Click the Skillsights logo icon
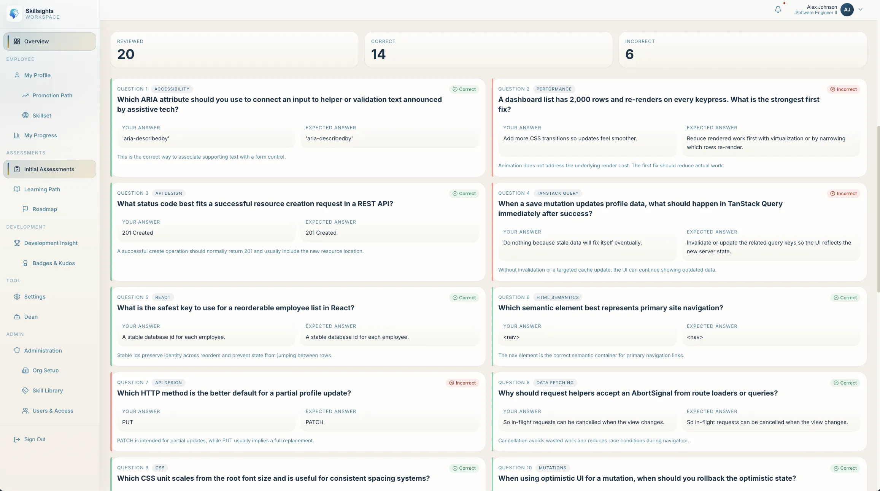The height and width of the screenshot is (491, 880). 14,14
